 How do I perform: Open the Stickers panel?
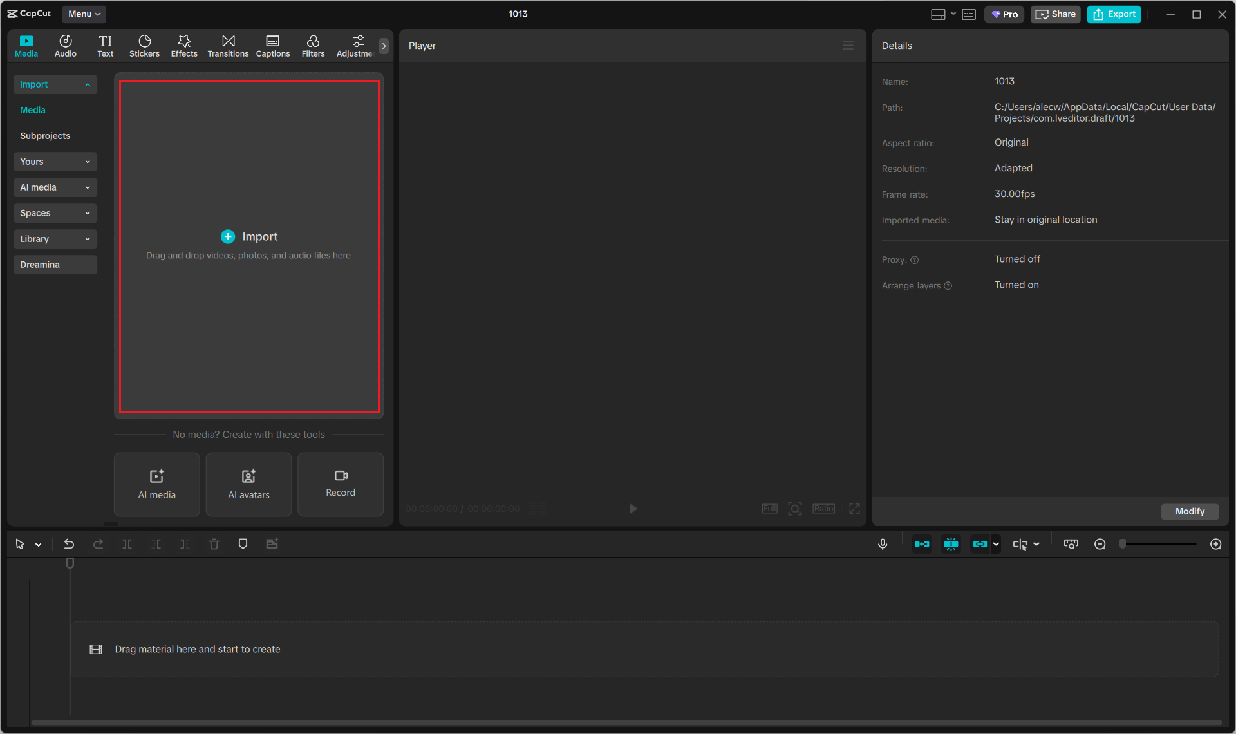(x=144, y=45)
